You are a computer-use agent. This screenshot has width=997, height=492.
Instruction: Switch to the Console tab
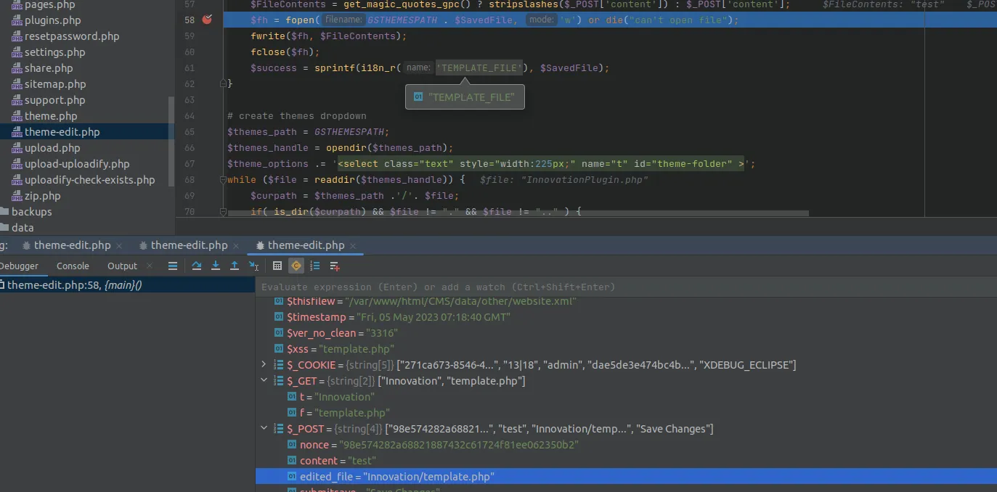click(x=73, y=266)
